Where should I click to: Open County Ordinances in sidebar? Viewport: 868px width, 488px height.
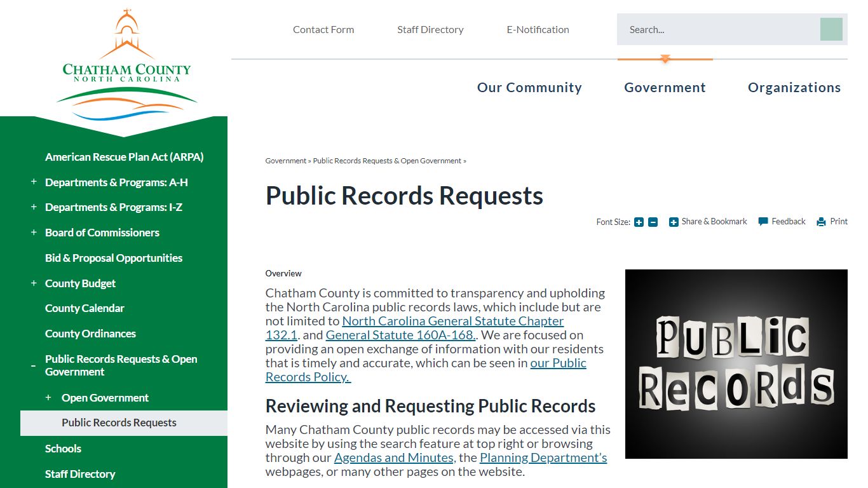90,334
